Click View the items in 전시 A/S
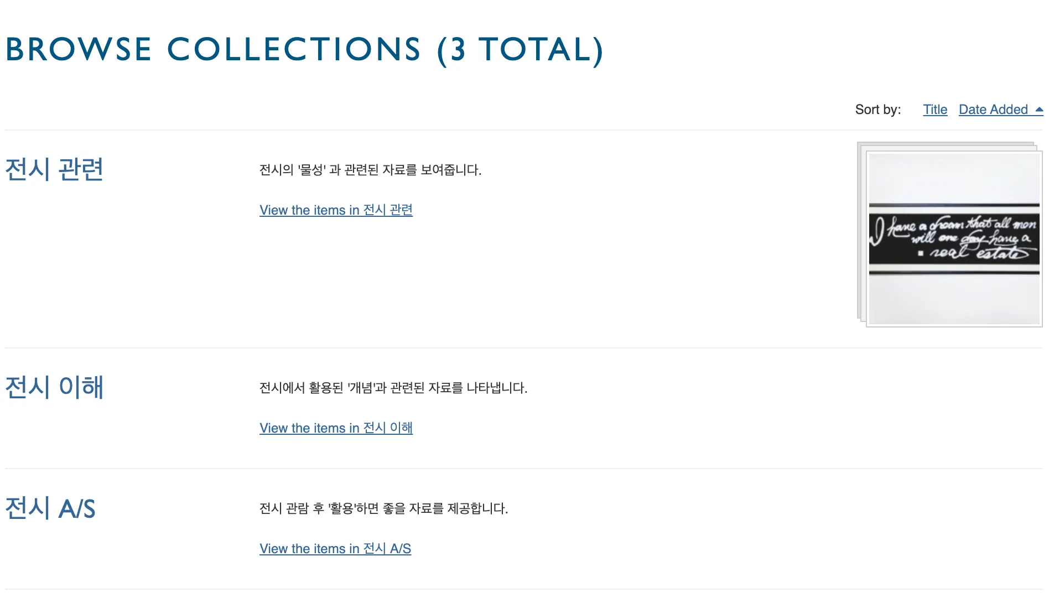The height and width of the screenshot is (603, 1049). 335,549
